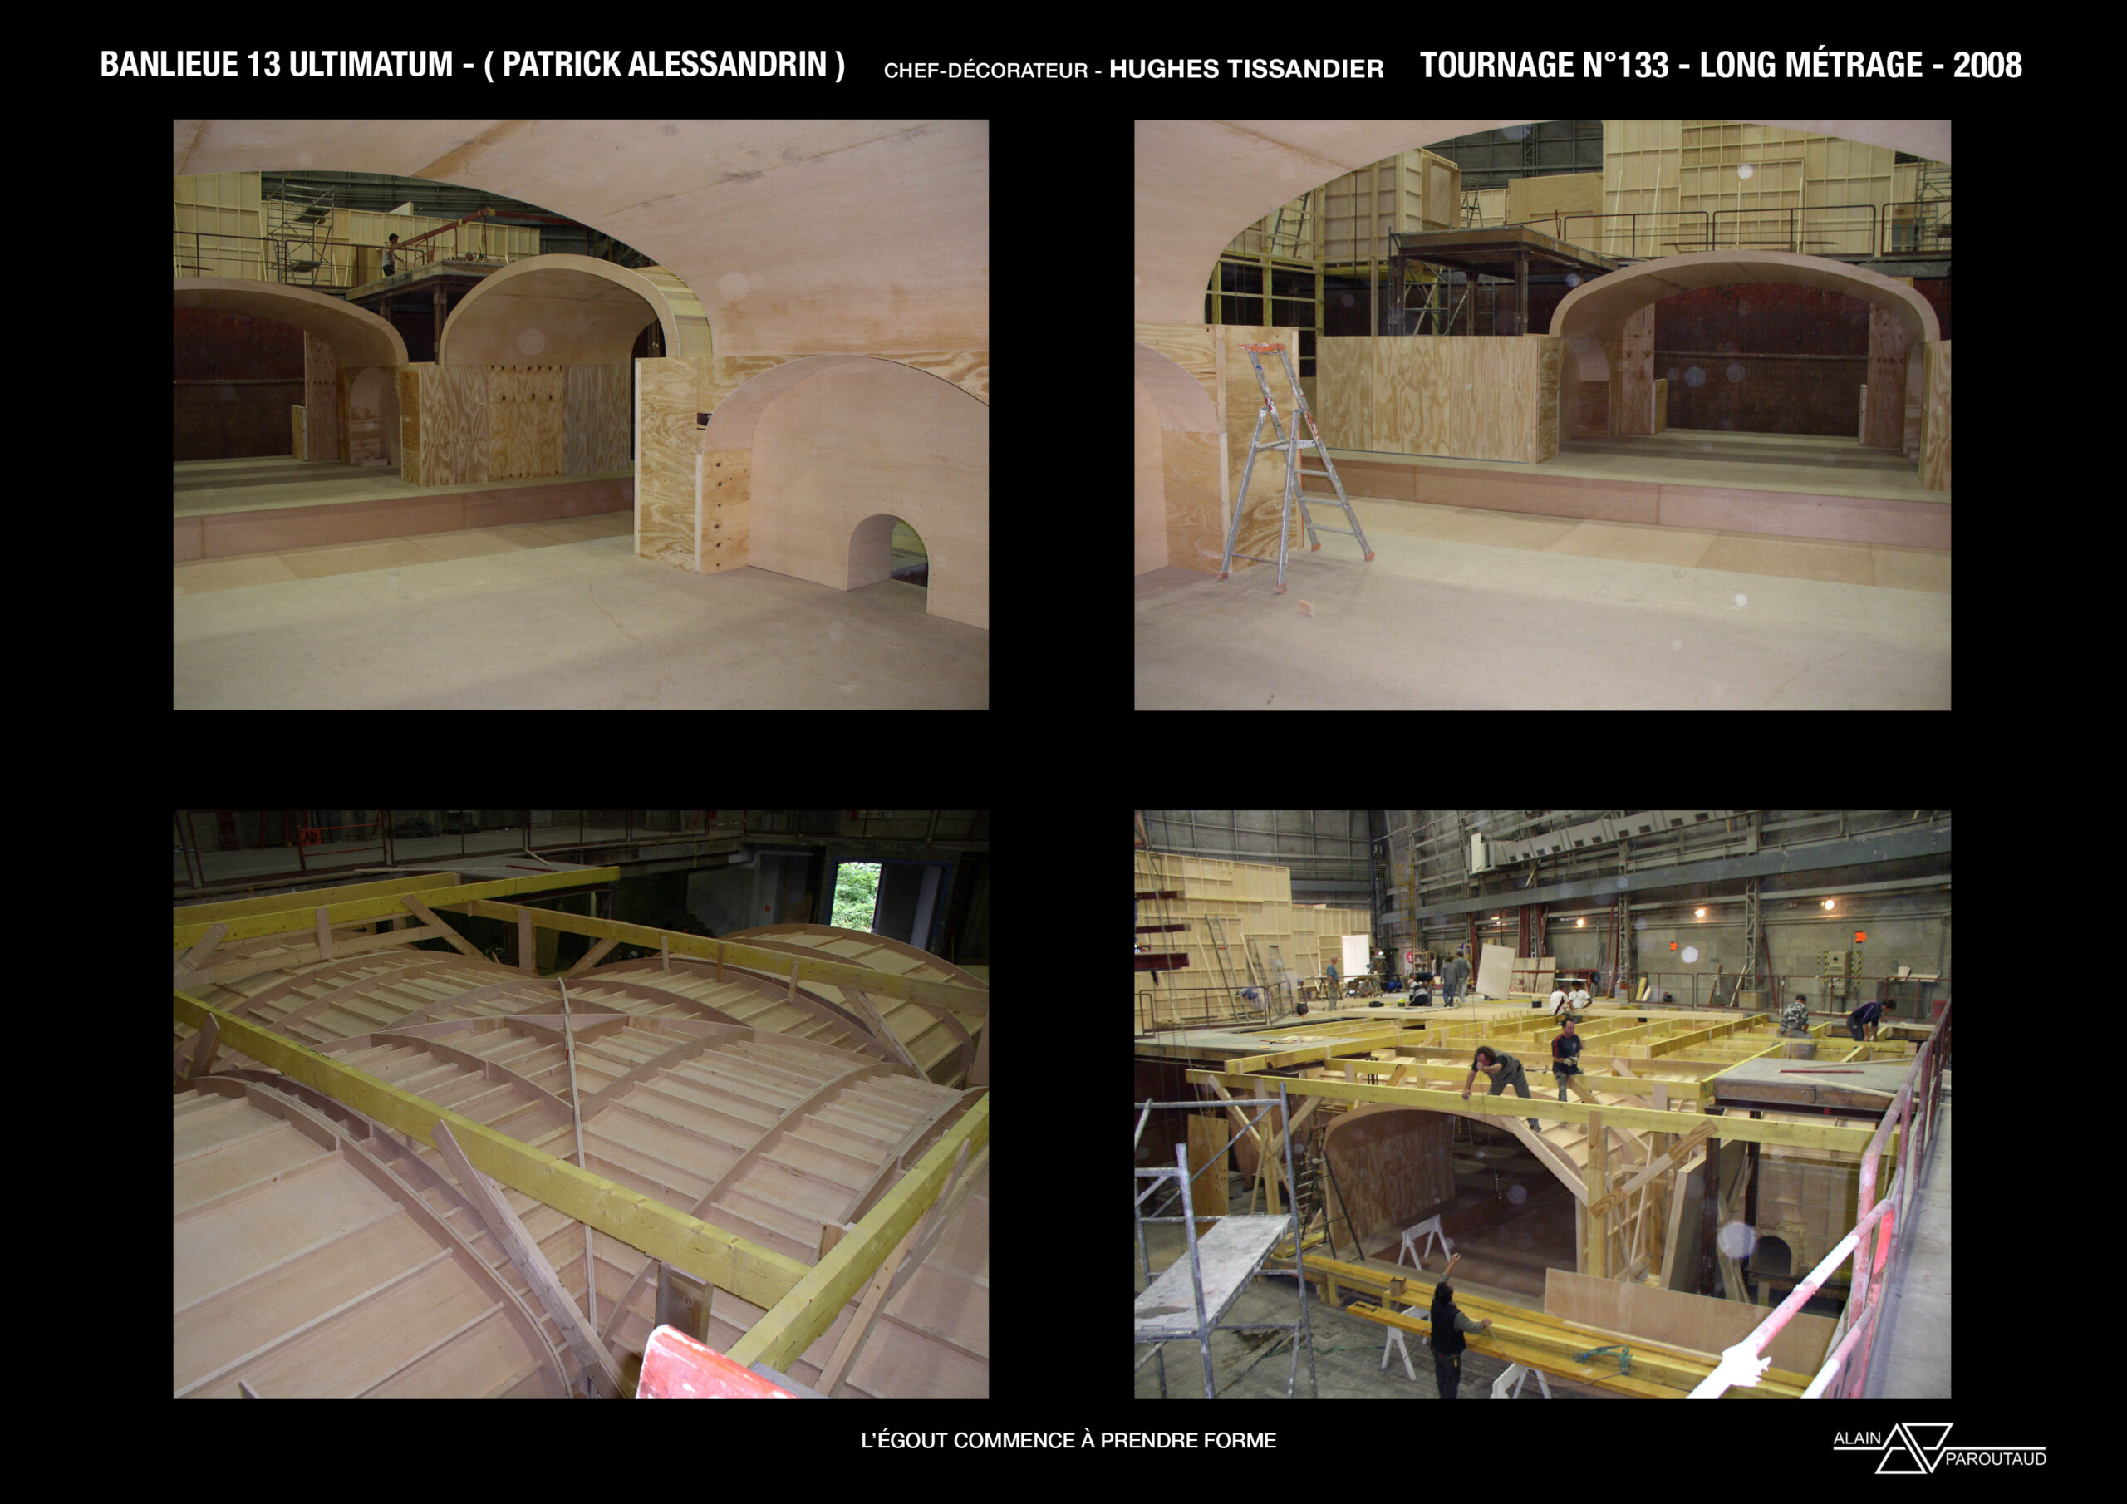Open photo of vaulted ceiling framing from above

(581, 1104)
